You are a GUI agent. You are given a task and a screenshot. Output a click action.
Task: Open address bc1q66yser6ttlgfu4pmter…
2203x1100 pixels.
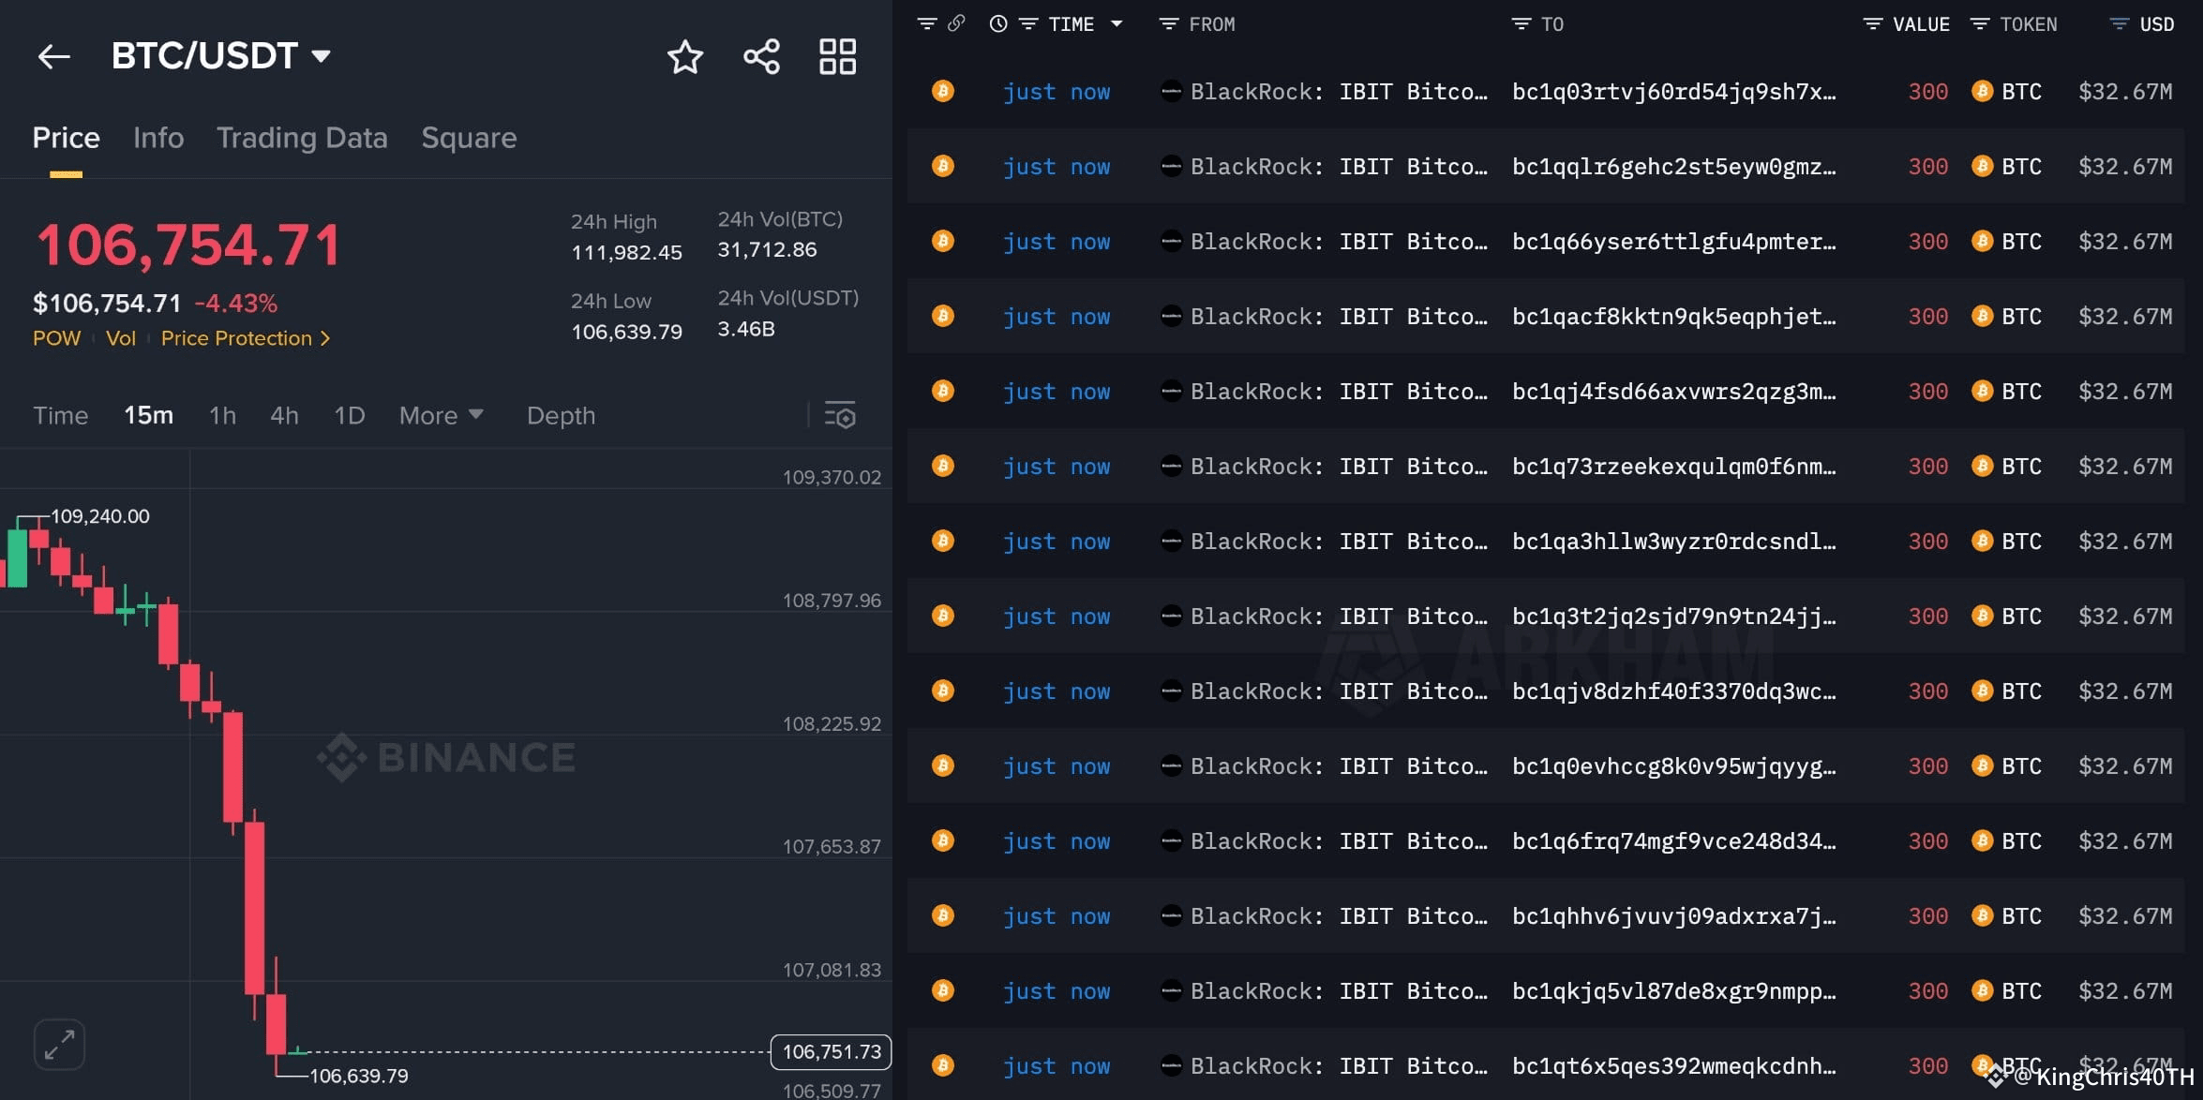coord(1674,242)
